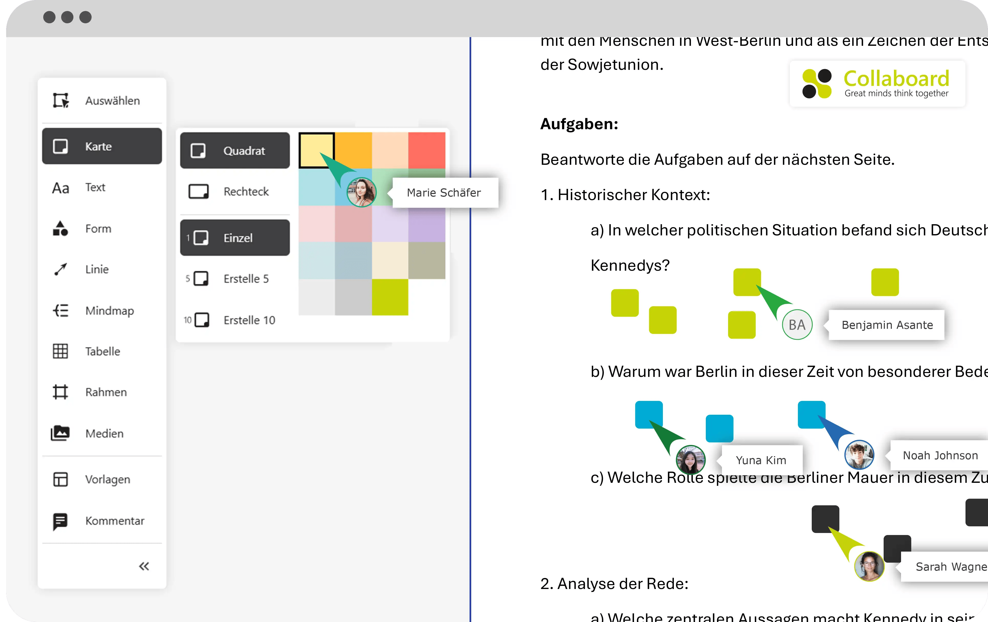Image resolution: width=988 pixels, height=622 pixels.
Task: Open the Vorlagen templates panel
Action: coord(102,479)
